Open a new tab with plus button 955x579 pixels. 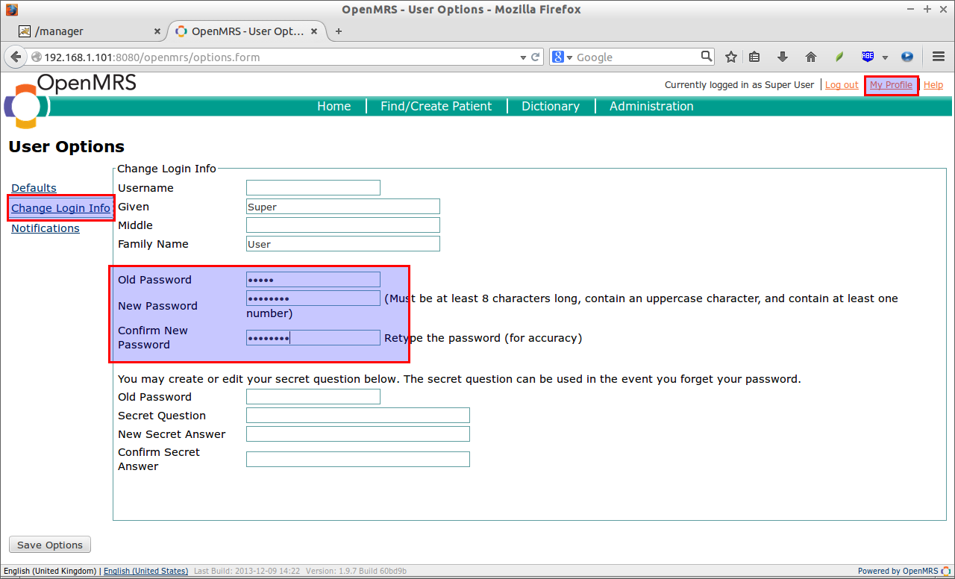pyautogui.click(x=339, y=31)
